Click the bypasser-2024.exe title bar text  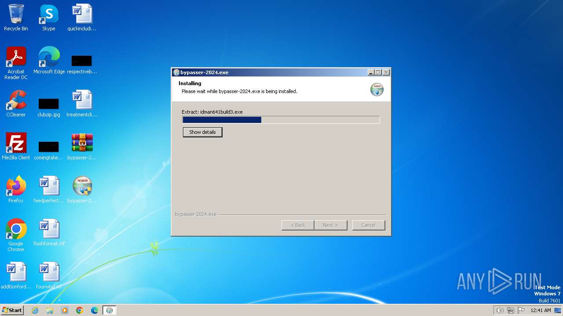click(205, 72)
